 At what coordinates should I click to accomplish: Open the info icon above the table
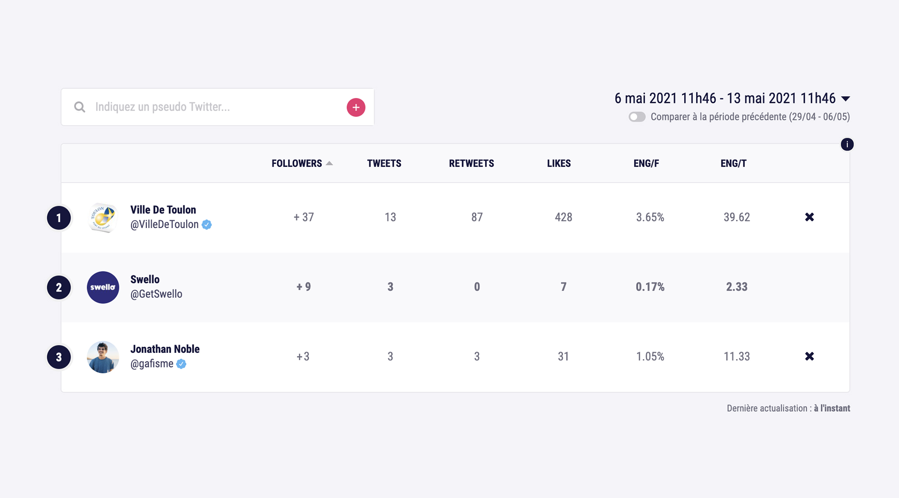[847, 144]
